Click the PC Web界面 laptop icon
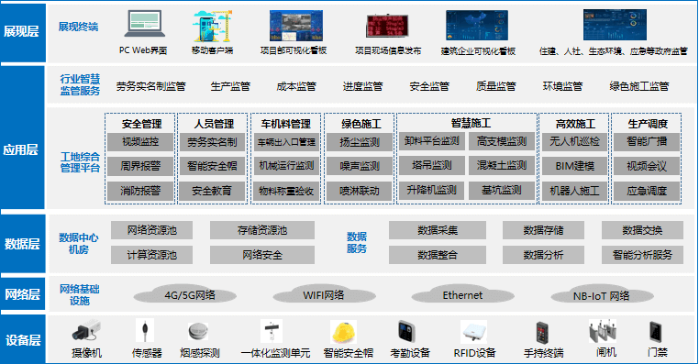Viewport: 699px width, 364px height. [x=144, y=24]
